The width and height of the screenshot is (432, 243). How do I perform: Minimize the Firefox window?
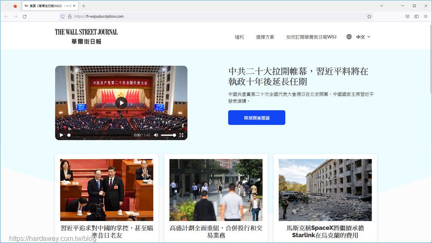tap(402, 6)
